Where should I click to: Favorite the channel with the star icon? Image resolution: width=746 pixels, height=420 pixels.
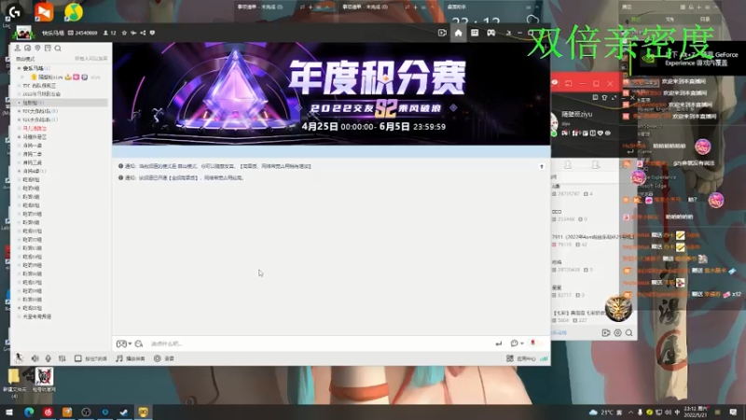pos(124,33)
